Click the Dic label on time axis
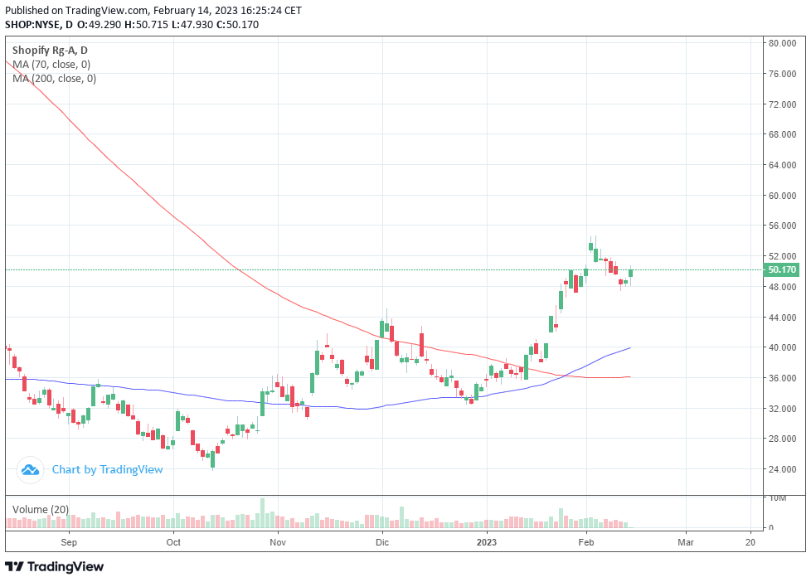The image size is (811, 582). 382,542
